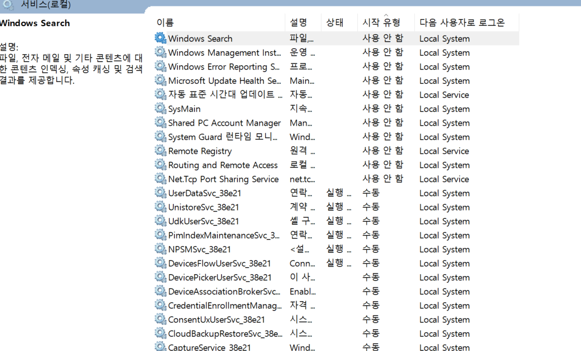Click the DevicesFlowUserSvc_38e21 service icon

[x=160, y=263]
